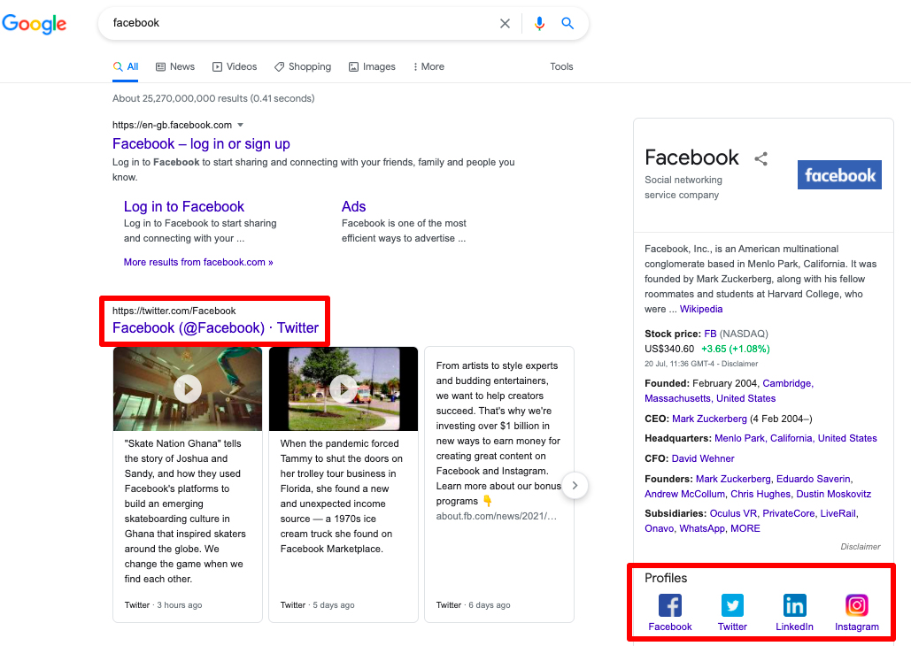Click the Chris Hughes founder link

pyautogui.click(x=760, y=494)
